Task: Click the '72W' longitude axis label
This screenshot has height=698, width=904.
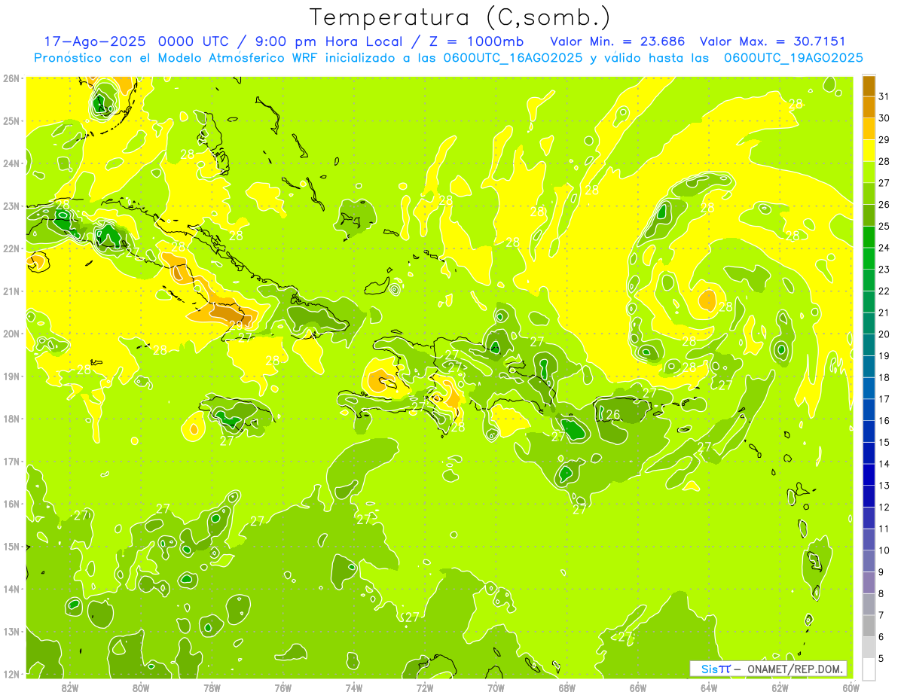Action: click(x=425, y=687)
